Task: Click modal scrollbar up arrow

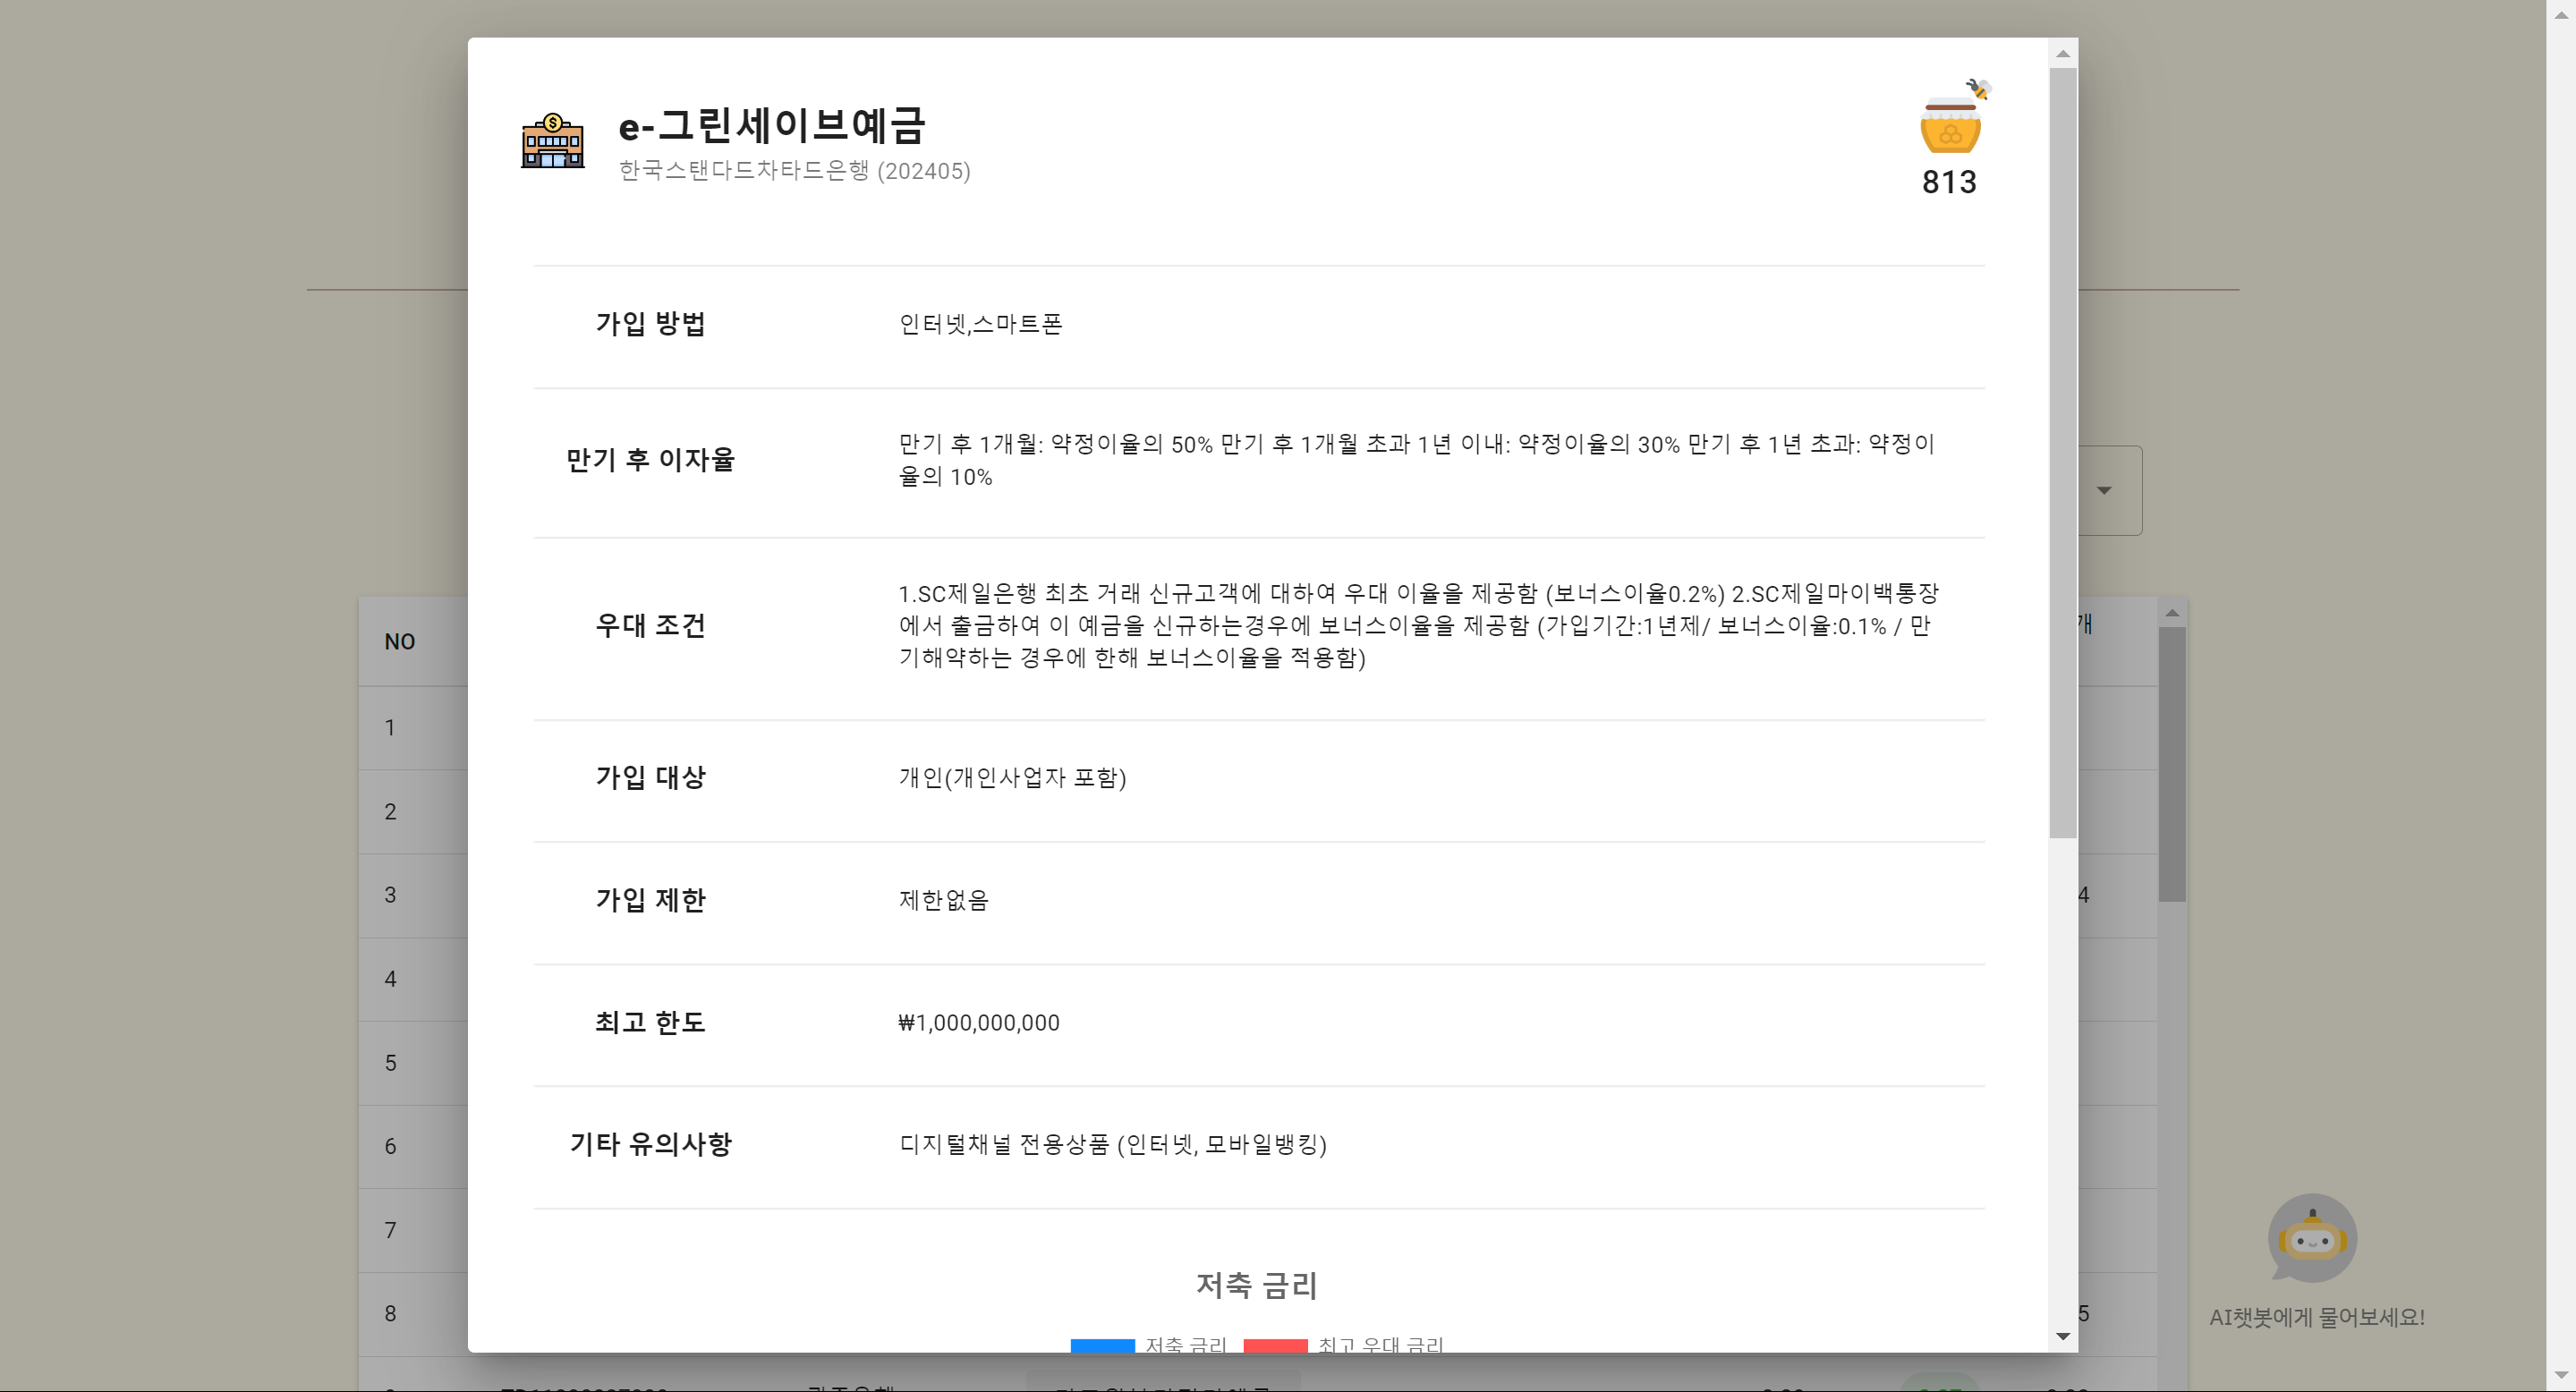Action: click(2062, 54)
